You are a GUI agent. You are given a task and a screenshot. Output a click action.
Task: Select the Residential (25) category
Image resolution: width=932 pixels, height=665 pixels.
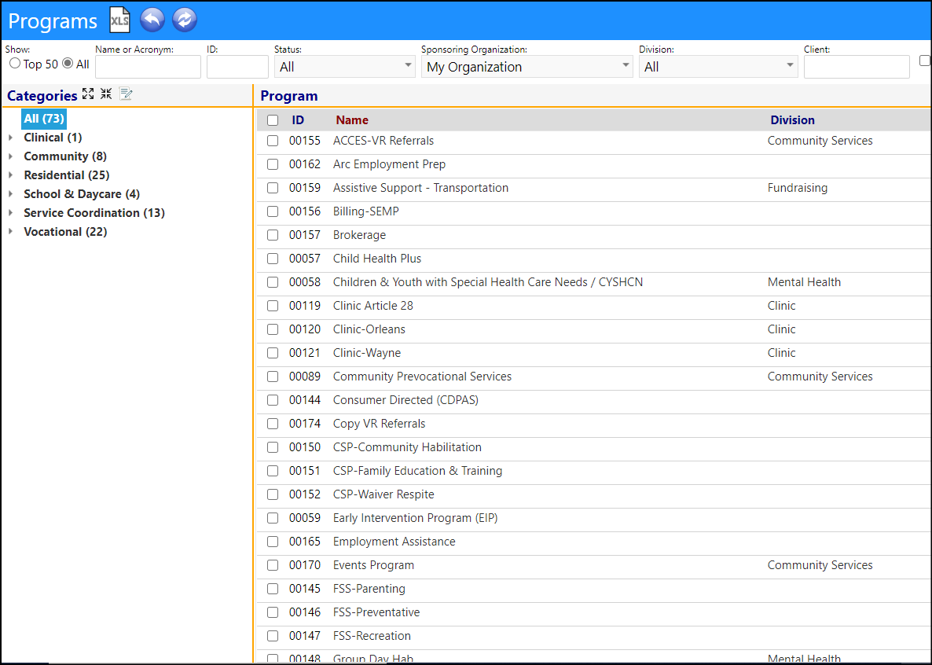click(67, 175)
